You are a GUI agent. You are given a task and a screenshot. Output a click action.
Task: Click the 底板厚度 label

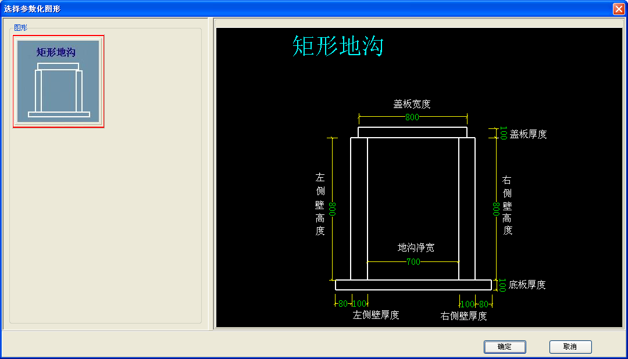(x=527, y=285)
